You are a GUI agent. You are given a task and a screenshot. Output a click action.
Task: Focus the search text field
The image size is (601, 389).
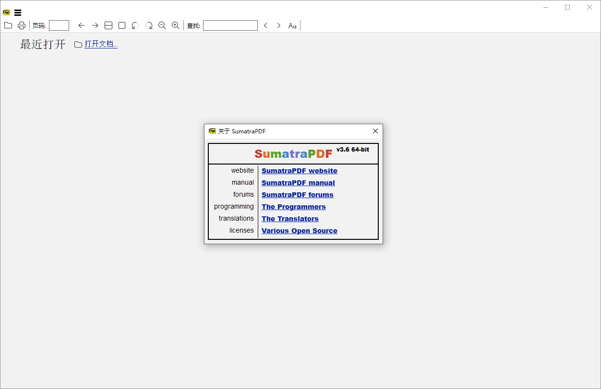[x=230, y=25]
